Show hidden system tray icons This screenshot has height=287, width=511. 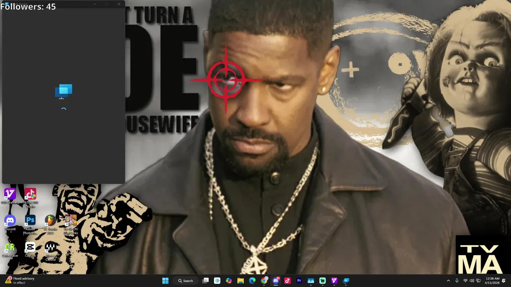coord(448,281)
